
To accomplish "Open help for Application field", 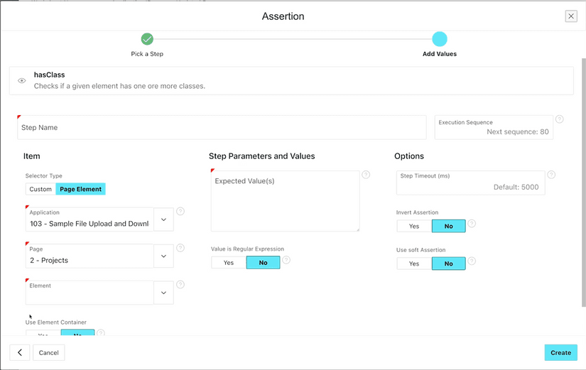I will [180, 212].
